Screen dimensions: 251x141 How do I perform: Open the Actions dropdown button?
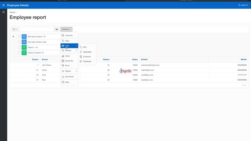[66, 29]
